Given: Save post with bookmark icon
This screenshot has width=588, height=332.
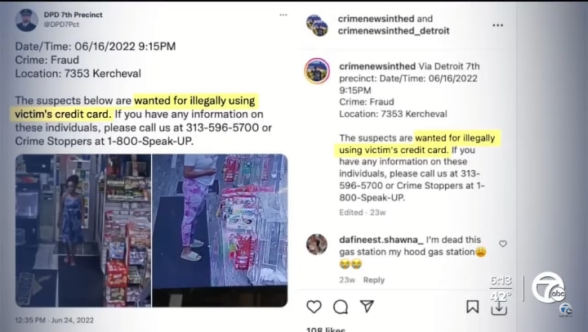Looking at the screenshot, I should tap(473, 307).
